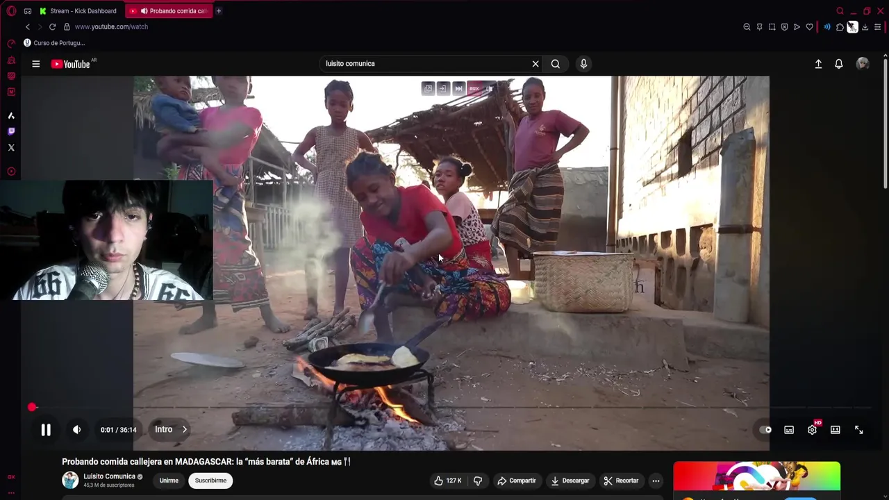
Task: Open the notifications bell
Action: click(839, 64)
